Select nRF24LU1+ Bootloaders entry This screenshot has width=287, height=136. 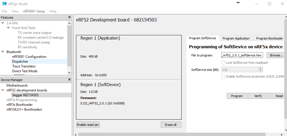click(x=24, y=109)
